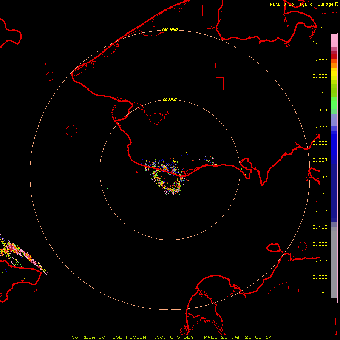Pick the yellow band on the color scale
The width and height of the screenshot is (340, 340).
[x=334, y=73]
